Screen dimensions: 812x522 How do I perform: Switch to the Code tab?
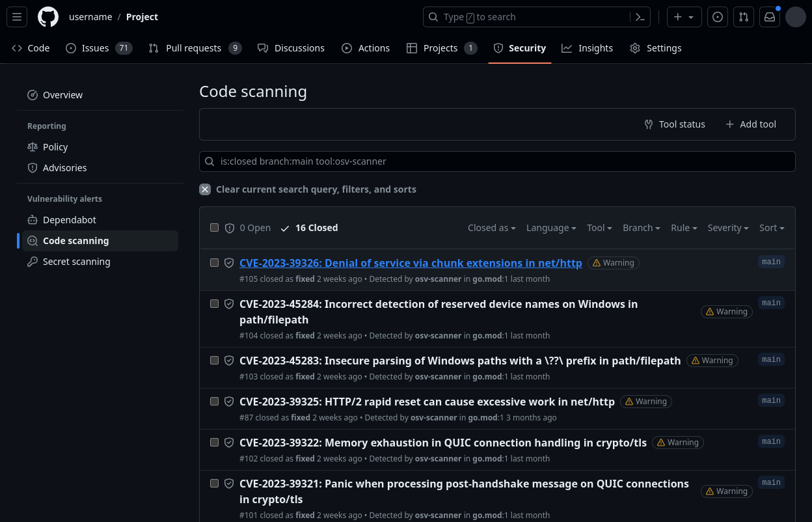point(31,48)
